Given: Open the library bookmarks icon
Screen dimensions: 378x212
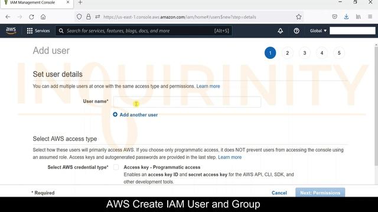Looking at the screenshot, I should (x=359, y=16).
